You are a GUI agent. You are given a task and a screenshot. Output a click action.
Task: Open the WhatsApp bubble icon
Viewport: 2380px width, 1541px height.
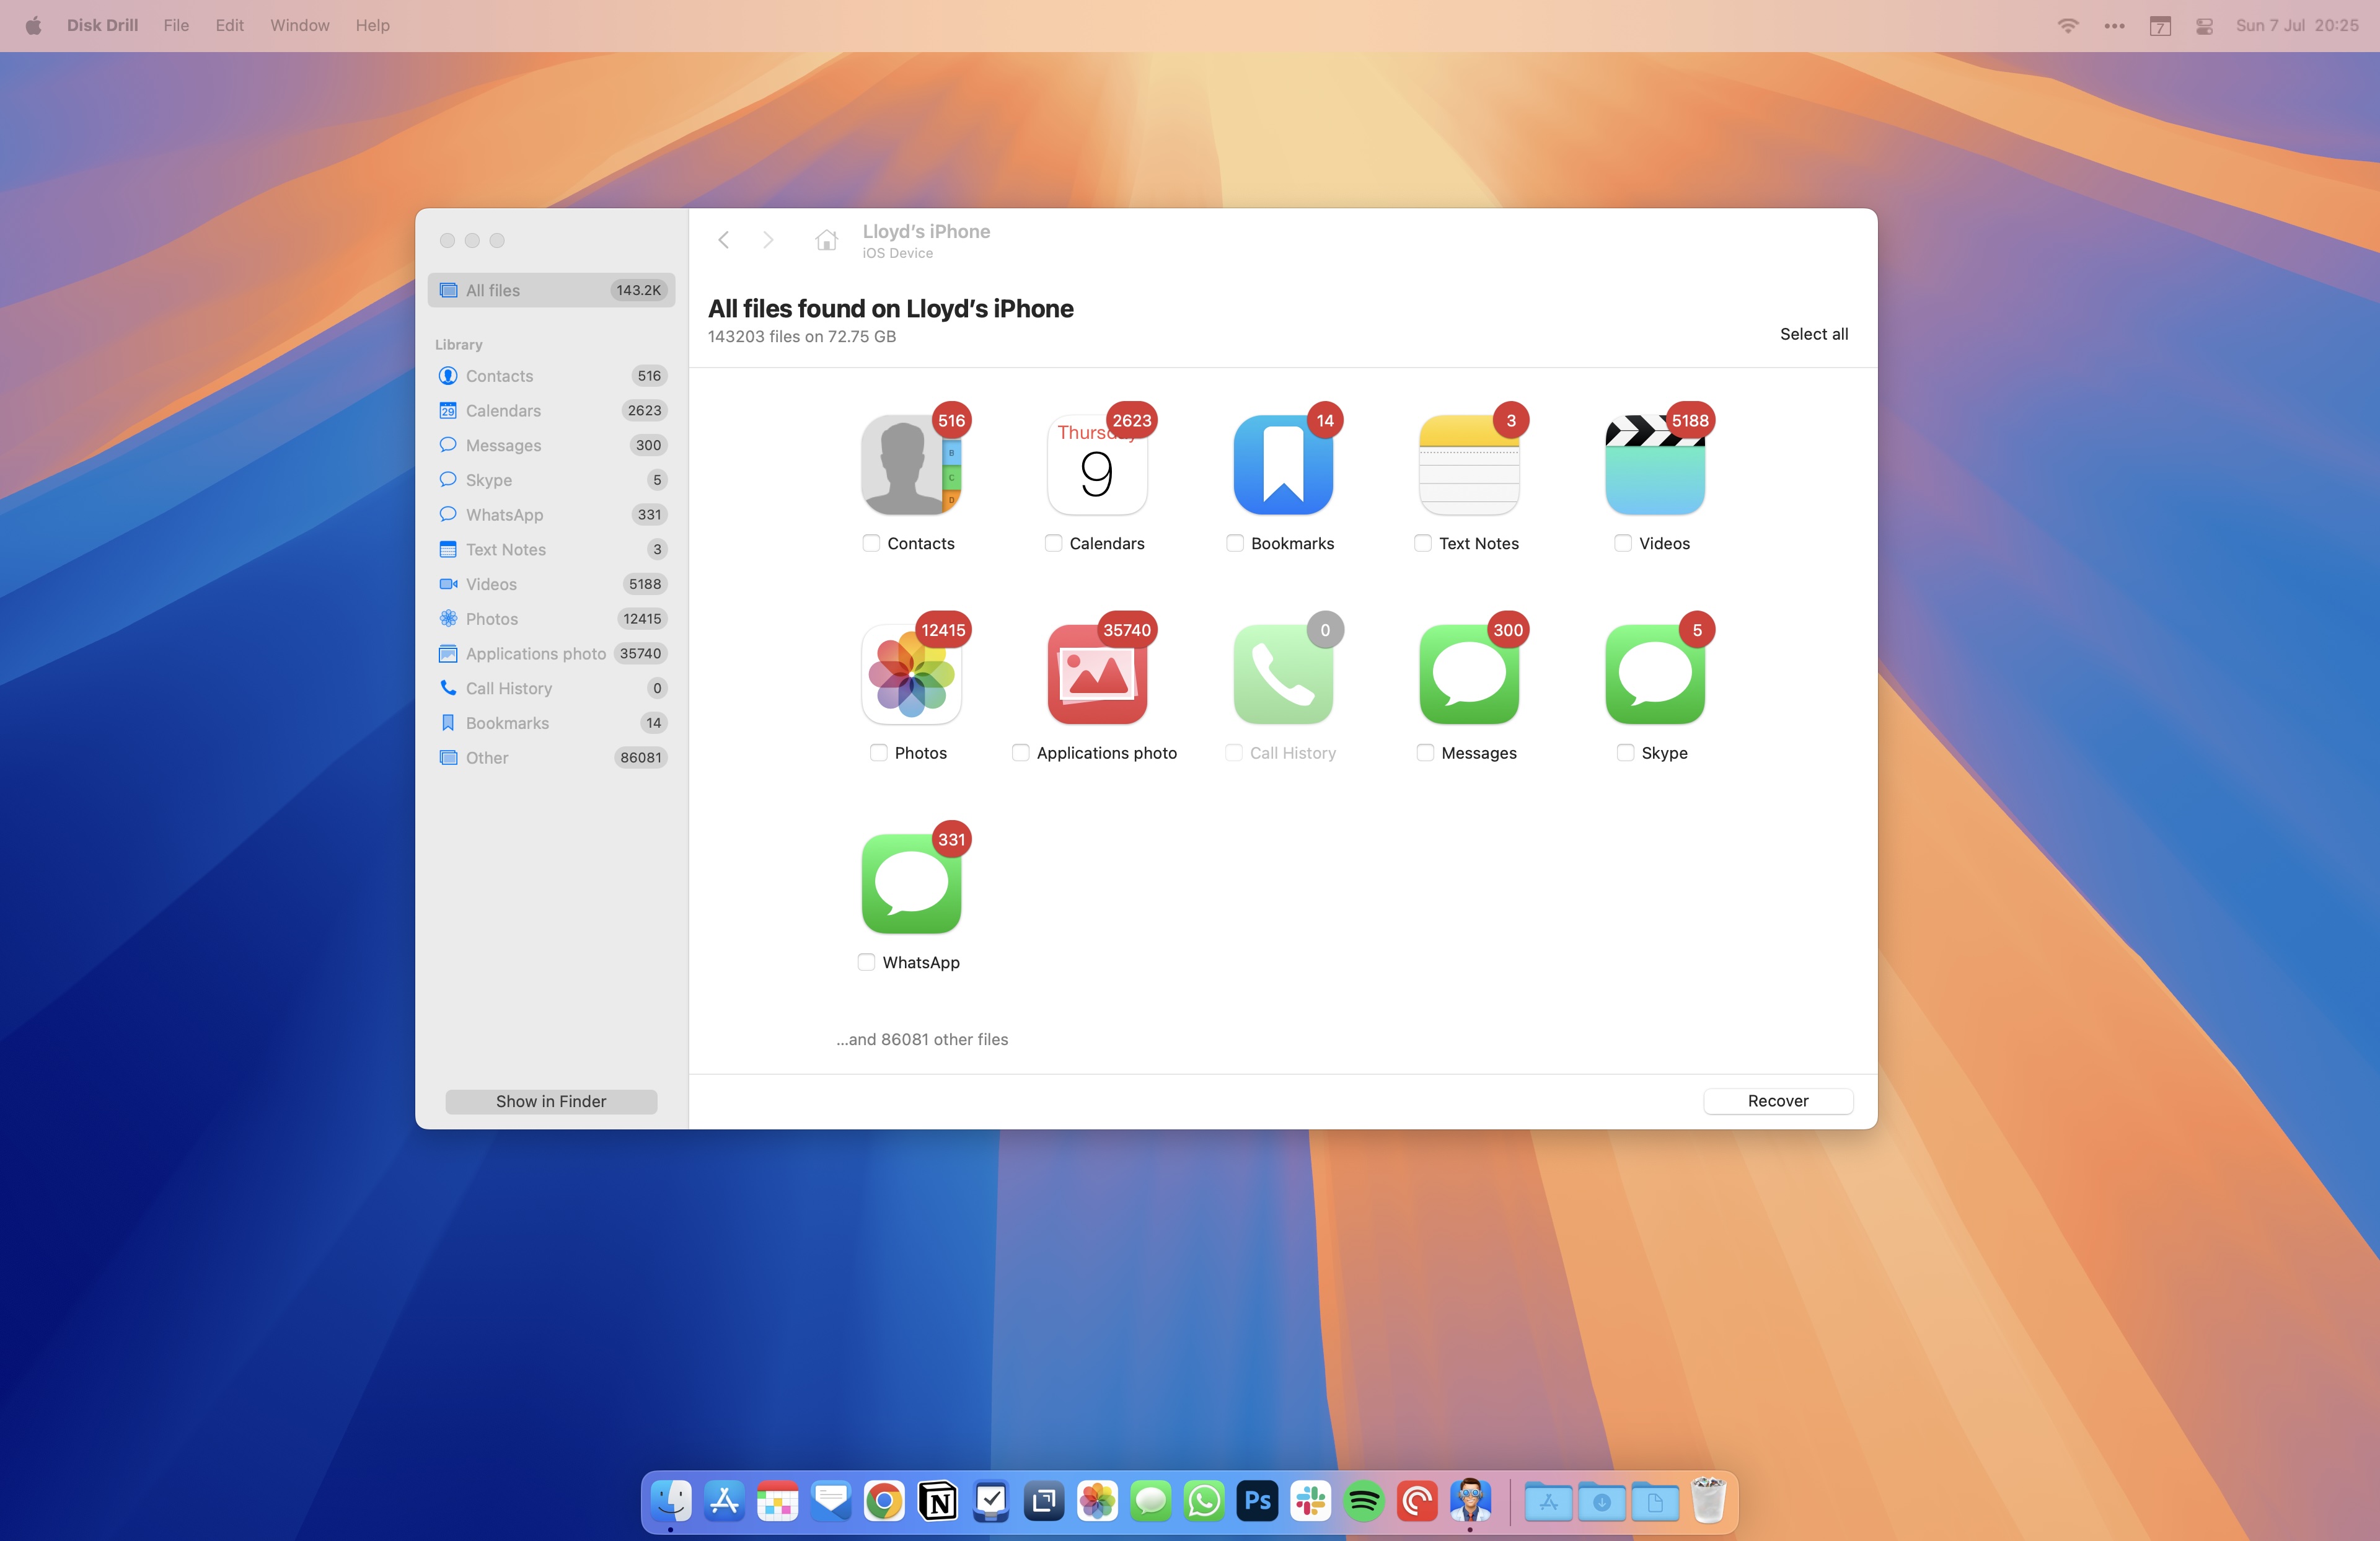(911, 884)
